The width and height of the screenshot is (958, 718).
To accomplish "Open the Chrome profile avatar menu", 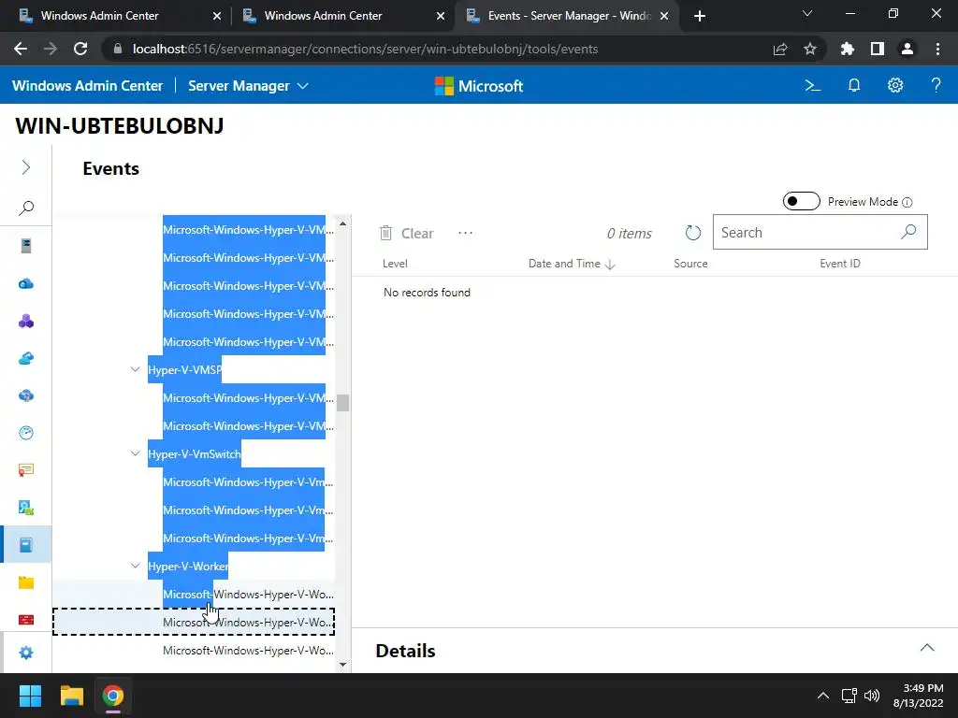I will tap(907, 49).
